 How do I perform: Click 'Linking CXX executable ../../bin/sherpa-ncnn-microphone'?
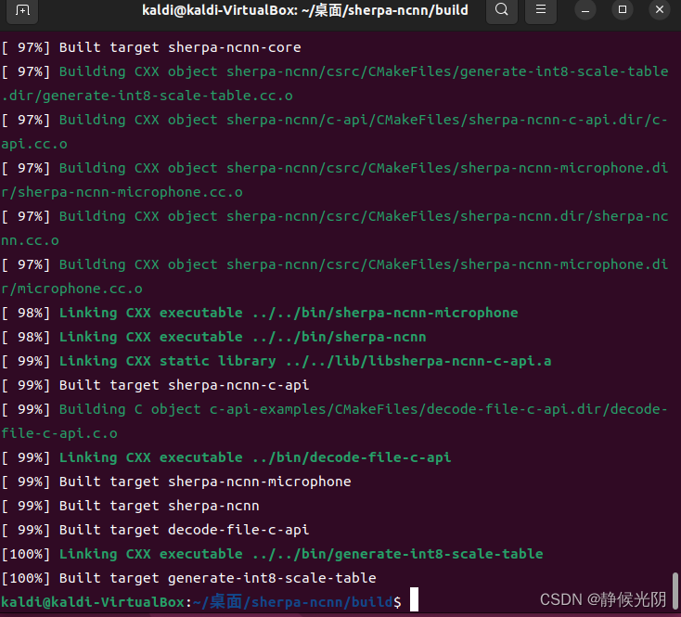point(259,313)
